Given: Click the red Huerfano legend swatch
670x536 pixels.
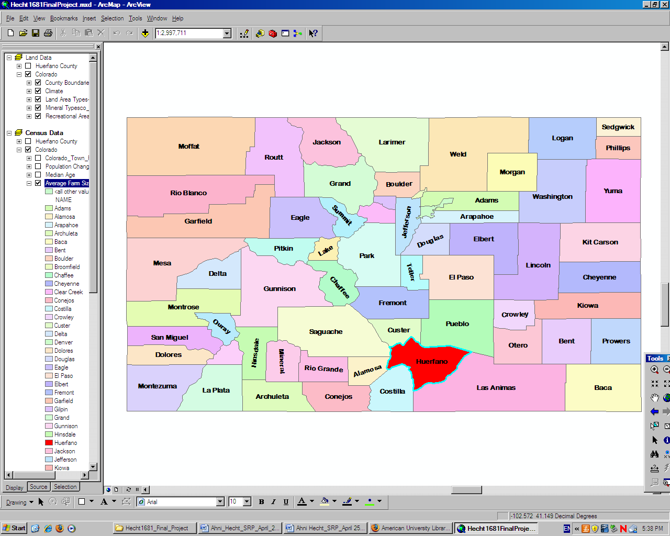Looking at the screenshot, I should [49, 443].
